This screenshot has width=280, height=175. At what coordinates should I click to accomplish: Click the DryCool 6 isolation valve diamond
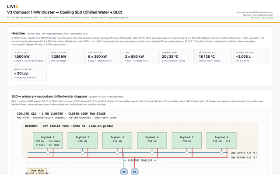point(221,153)
